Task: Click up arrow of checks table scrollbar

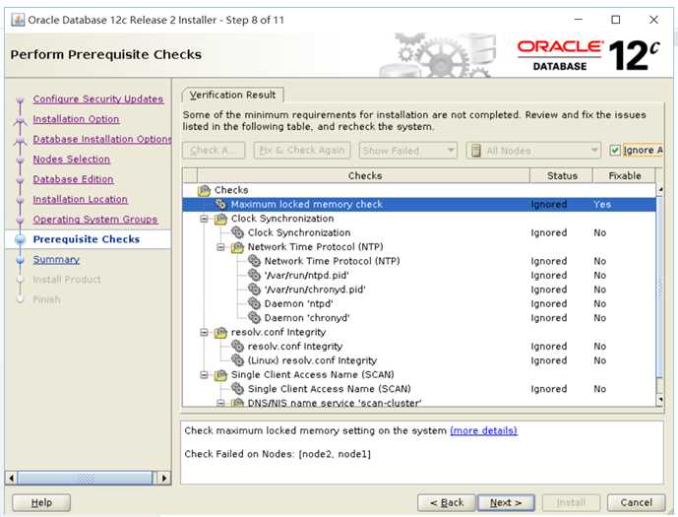Action: (x=660, y=189)
